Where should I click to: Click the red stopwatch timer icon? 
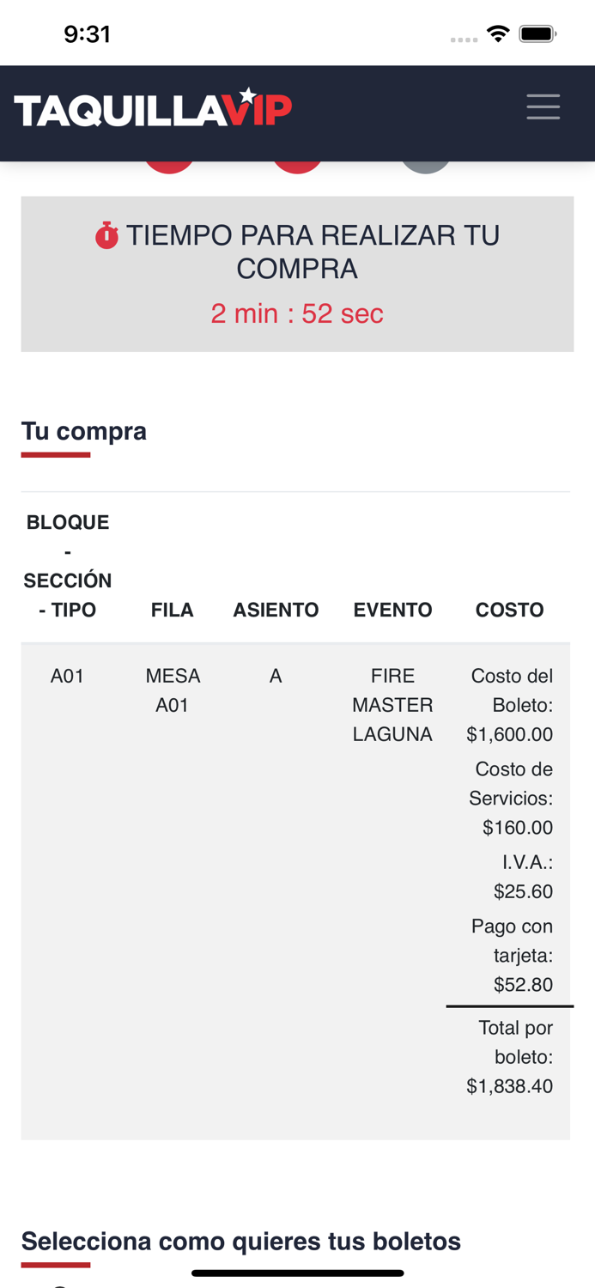pos(106,234)
